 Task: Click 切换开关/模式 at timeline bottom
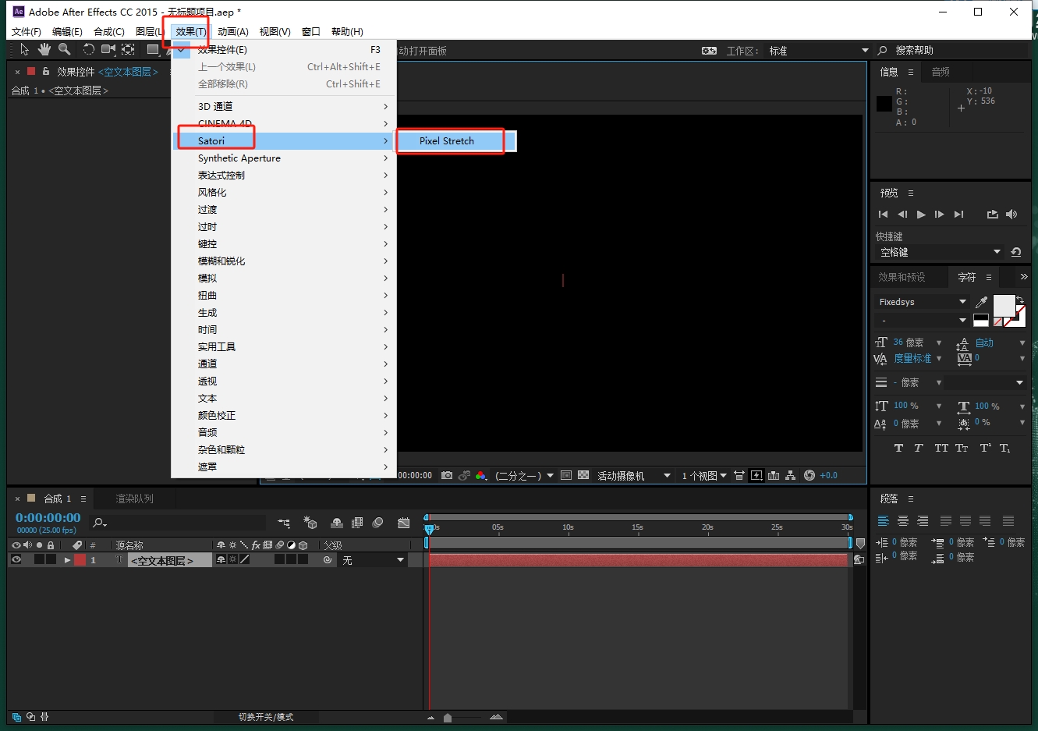(266, 717)
